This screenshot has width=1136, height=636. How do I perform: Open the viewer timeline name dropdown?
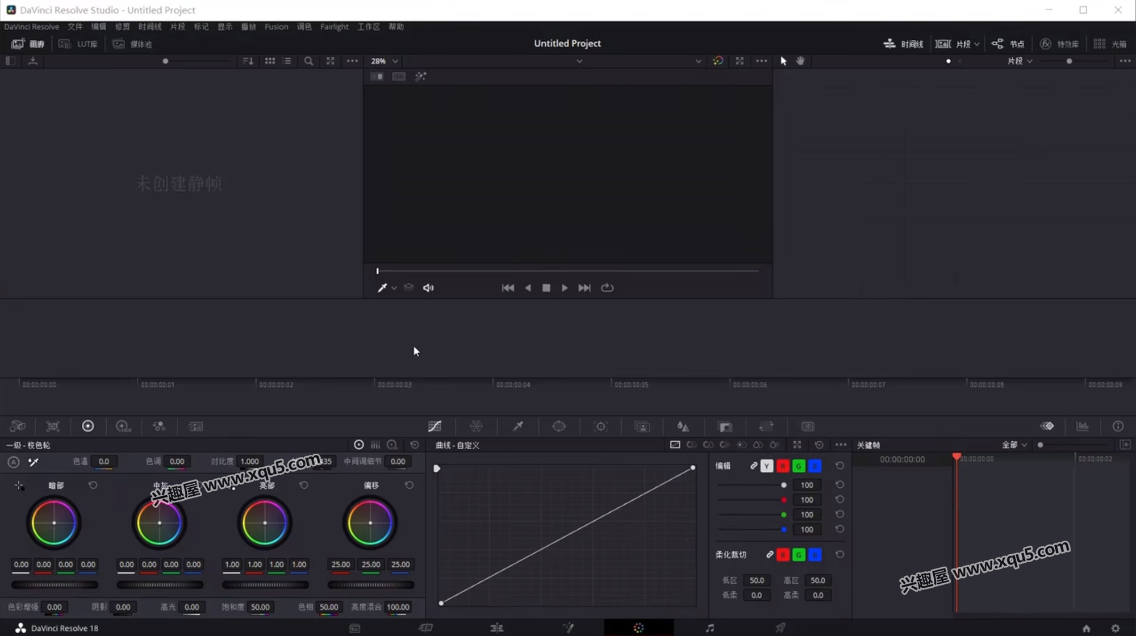click(x=579, y=61)
